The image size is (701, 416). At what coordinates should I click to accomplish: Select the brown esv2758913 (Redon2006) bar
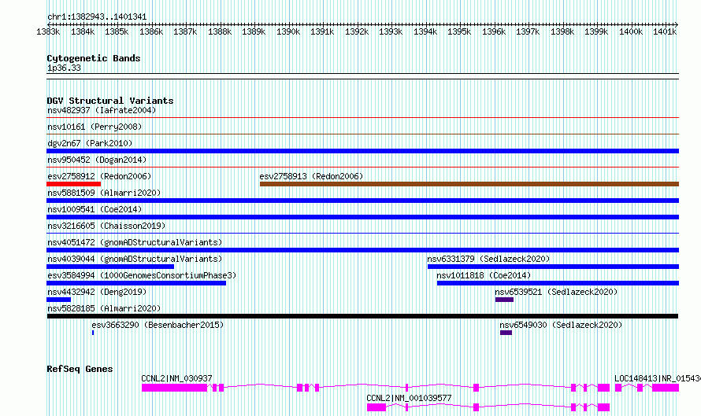point(469,184)
